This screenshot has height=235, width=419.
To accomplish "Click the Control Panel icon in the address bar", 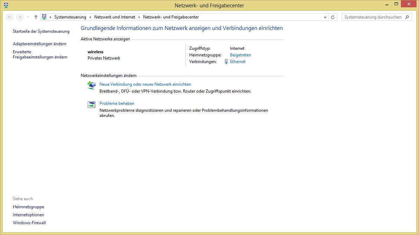I will pos(44,17).
